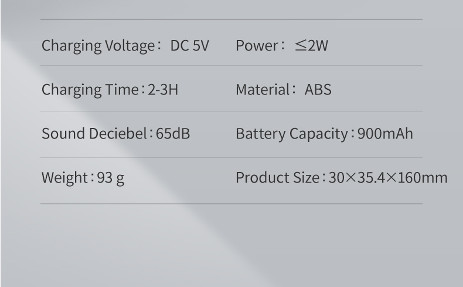Click the Sound Deciebel label
Image resolution: width=463 pixels, height=287 pixels.
tap(96, 134)
